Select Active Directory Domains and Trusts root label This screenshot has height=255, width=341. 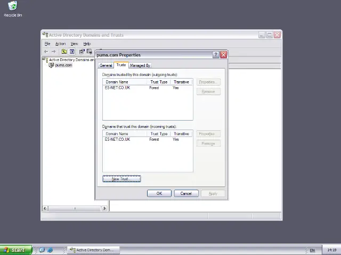click(x=71, y=59)
